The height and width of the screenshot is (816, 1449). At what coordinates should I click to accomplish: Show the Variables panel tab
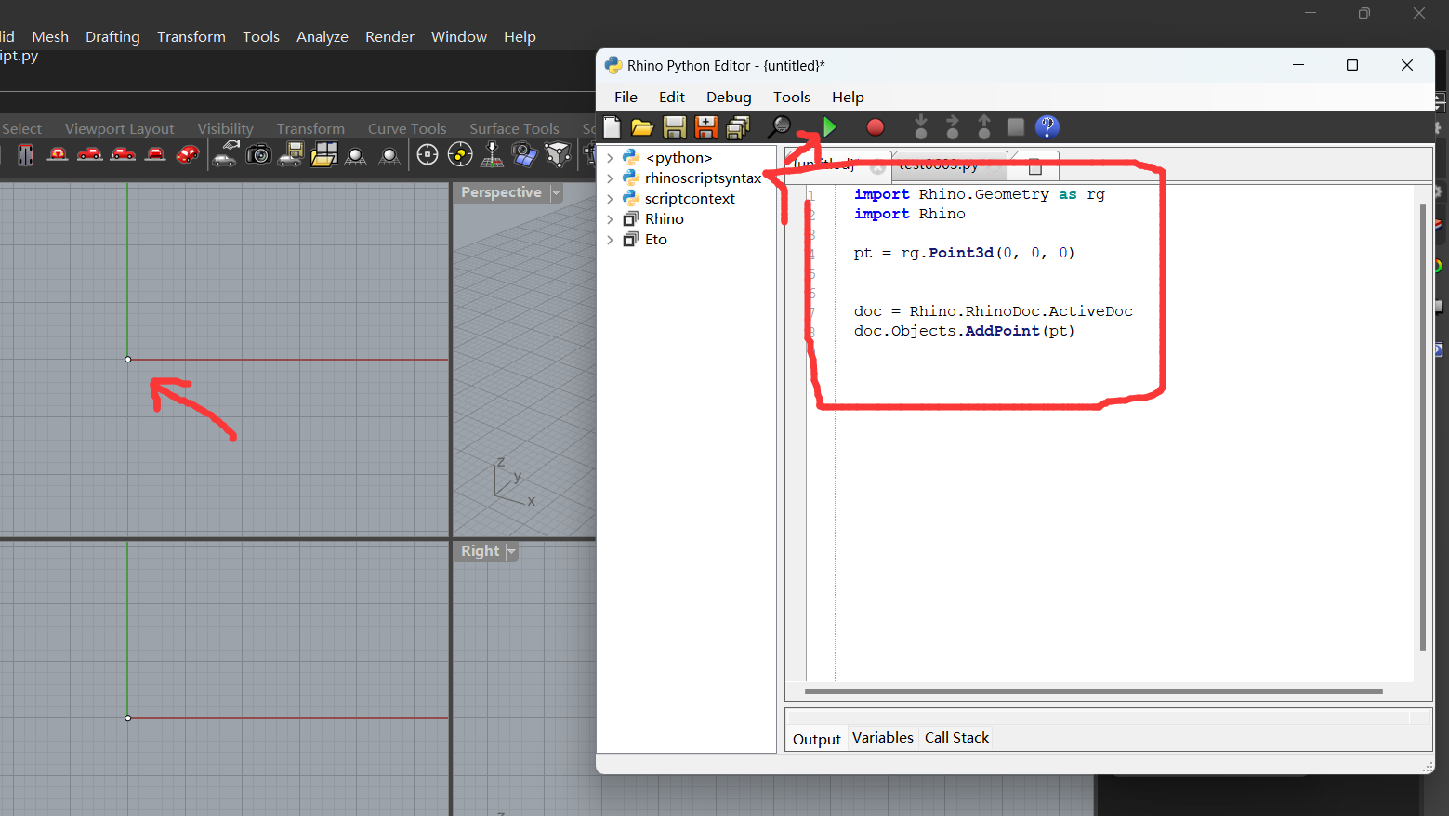pos(883,738)
